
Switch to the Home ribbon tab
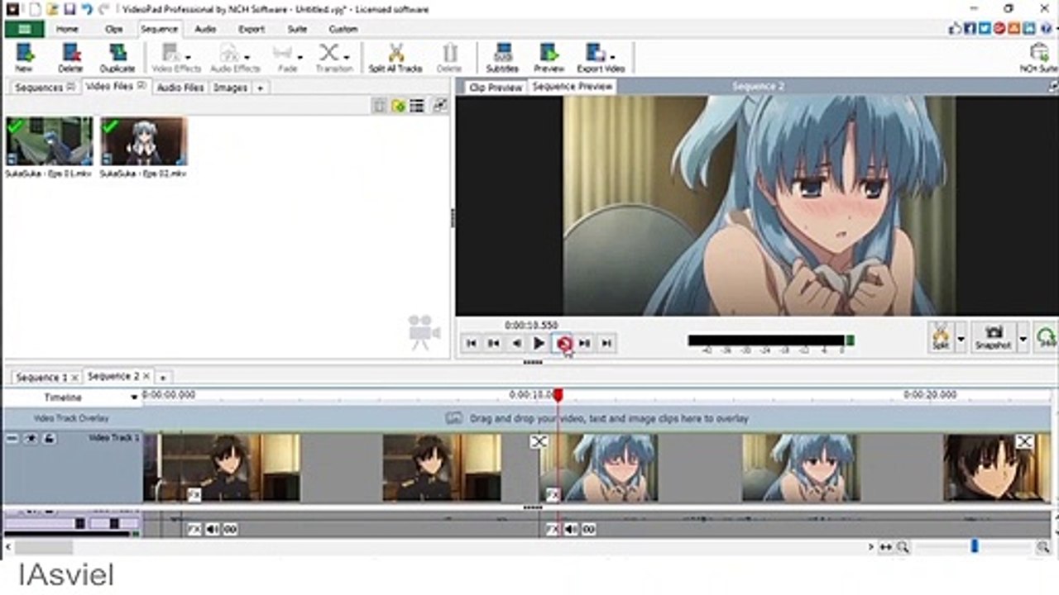(67, 29)
